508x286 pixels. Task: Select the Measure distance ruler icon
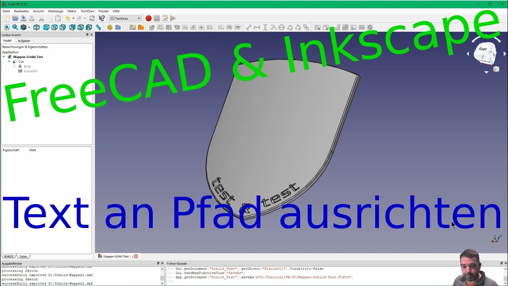[x=98, y=27]
